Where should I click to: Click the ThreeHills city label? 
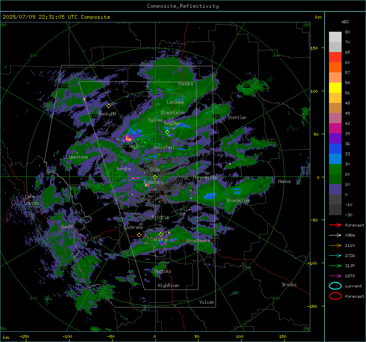pyautogui.click(x=205, y=178)
